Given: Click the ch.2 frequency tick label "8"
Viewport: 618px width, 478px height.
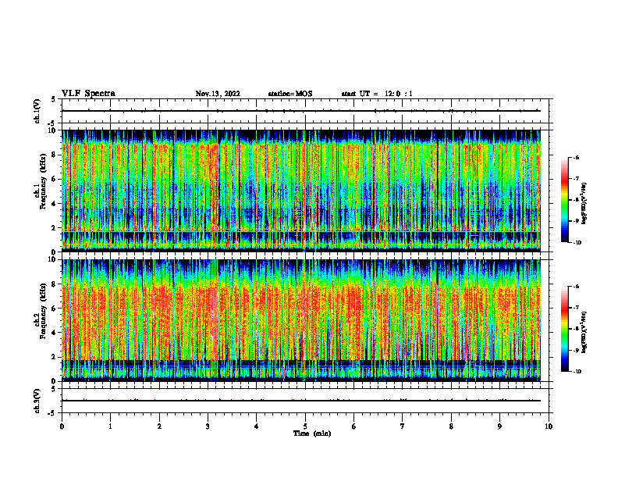Looking at the screenshot, I should (54, 284).
